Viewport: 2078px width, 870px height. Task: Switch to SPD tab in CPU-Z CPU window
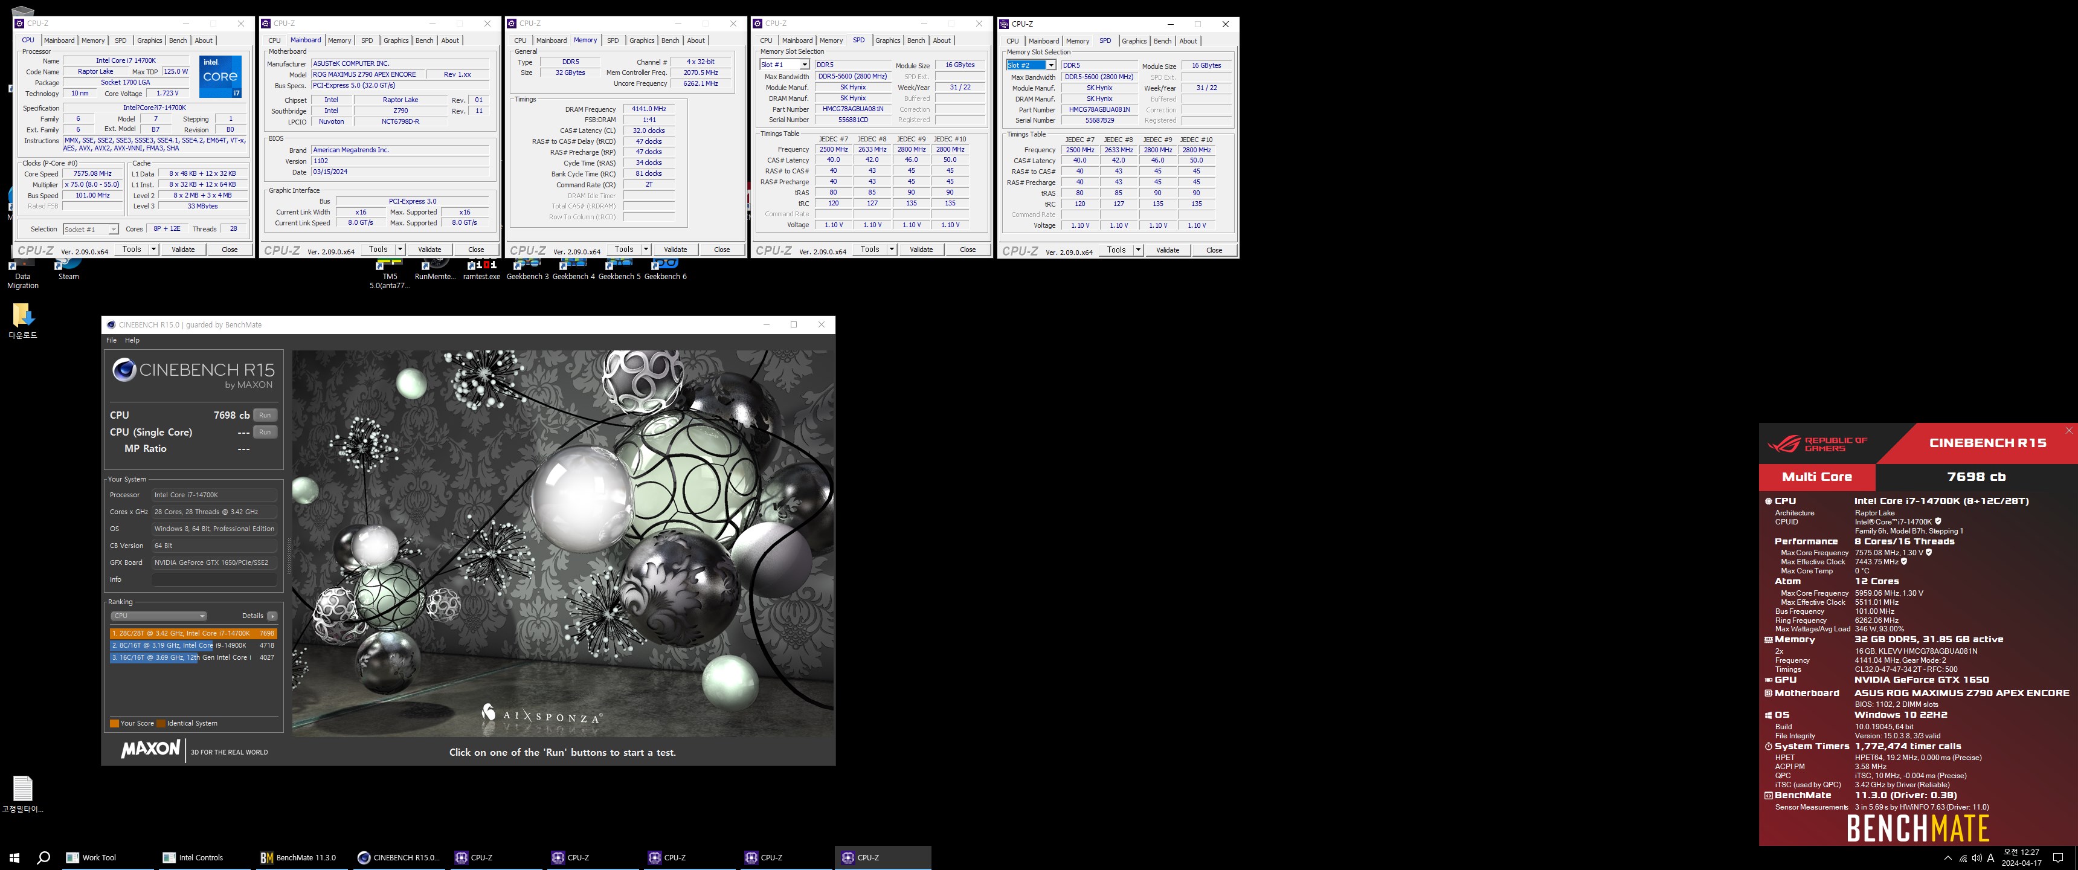point(120,40)
